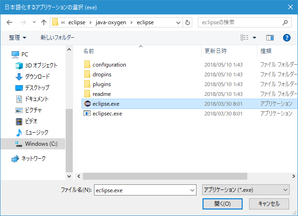Viewport: 298px width, 216px height.
Task: Select PC in the navigation tree
Action: coord(20,54)
